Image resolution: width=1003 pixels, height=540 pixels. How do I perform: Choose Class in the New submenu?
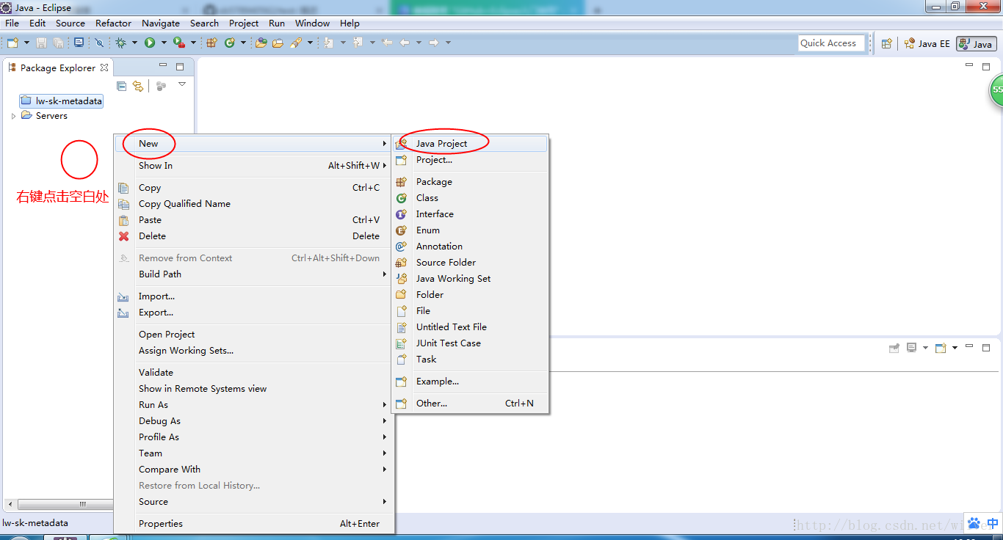pyautogui.click(x=471, y=198)
